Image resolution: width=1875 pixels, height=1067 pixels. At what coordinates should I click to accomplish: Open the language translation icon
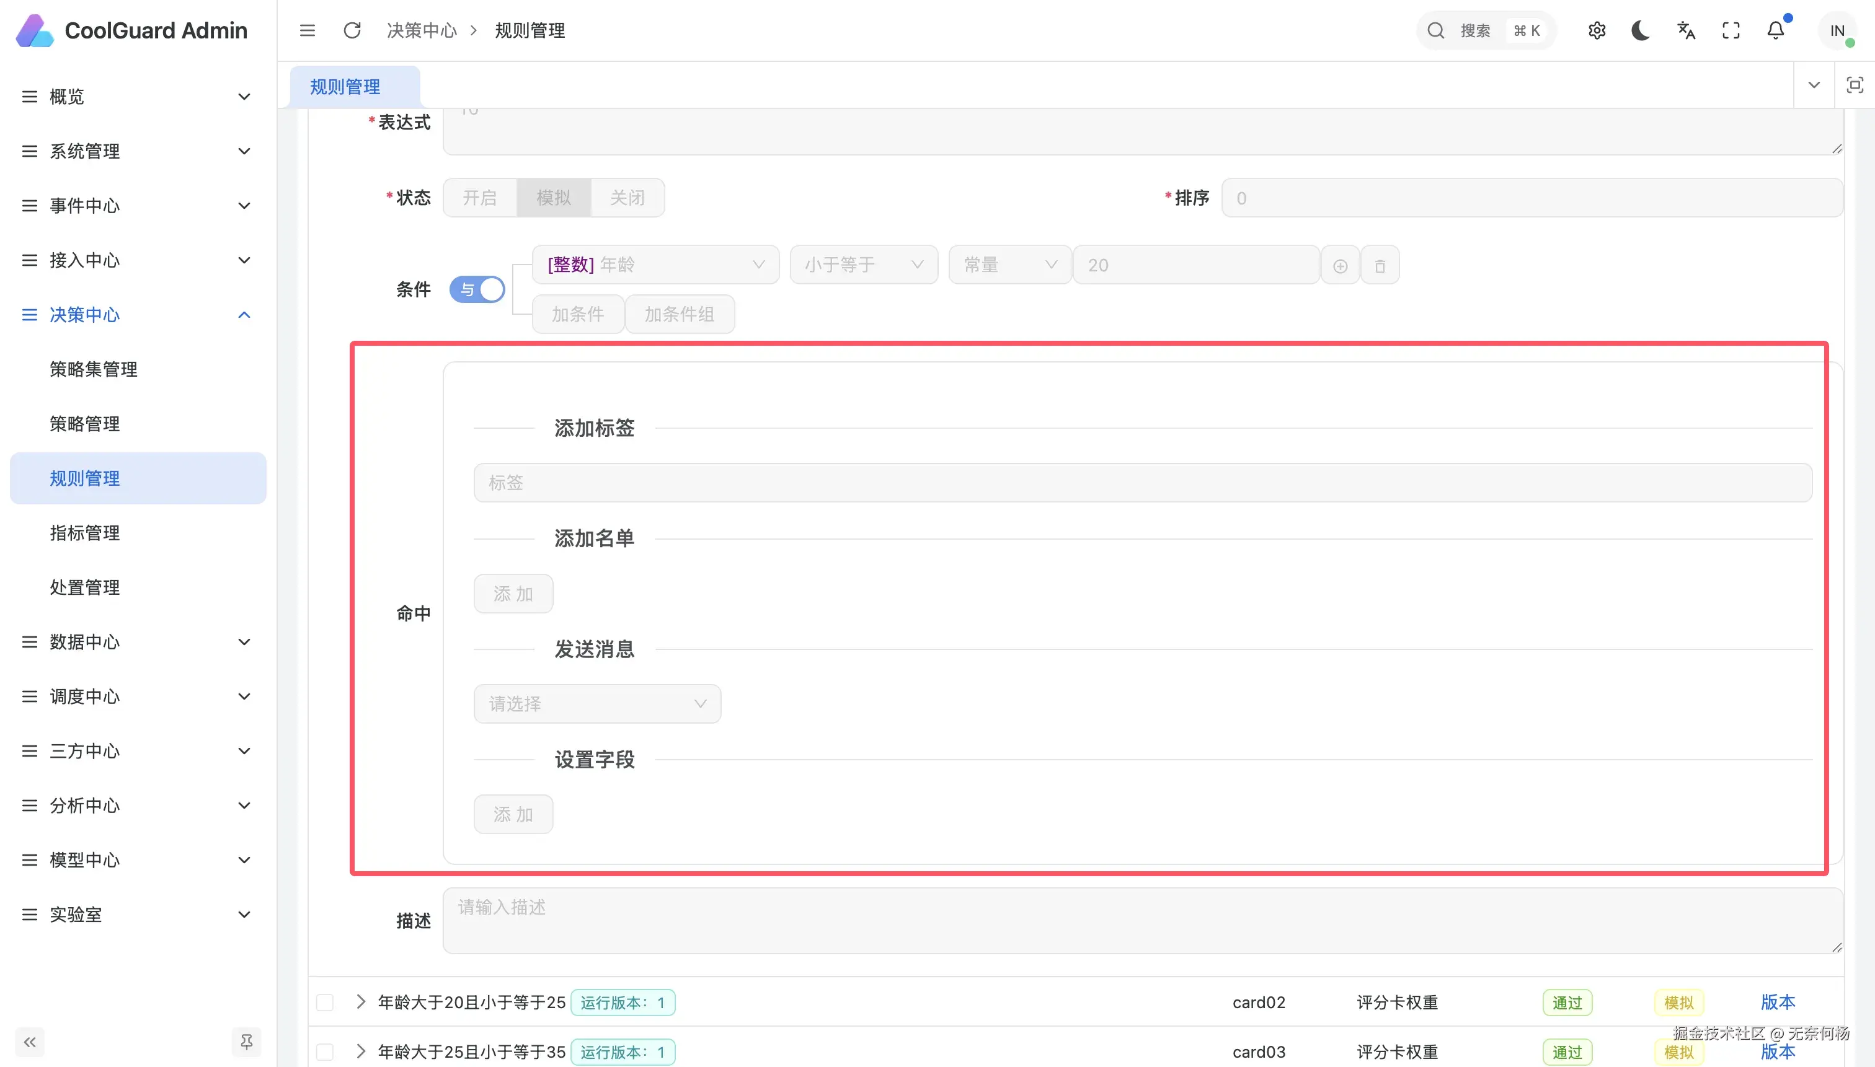[x=1686, y=31]
